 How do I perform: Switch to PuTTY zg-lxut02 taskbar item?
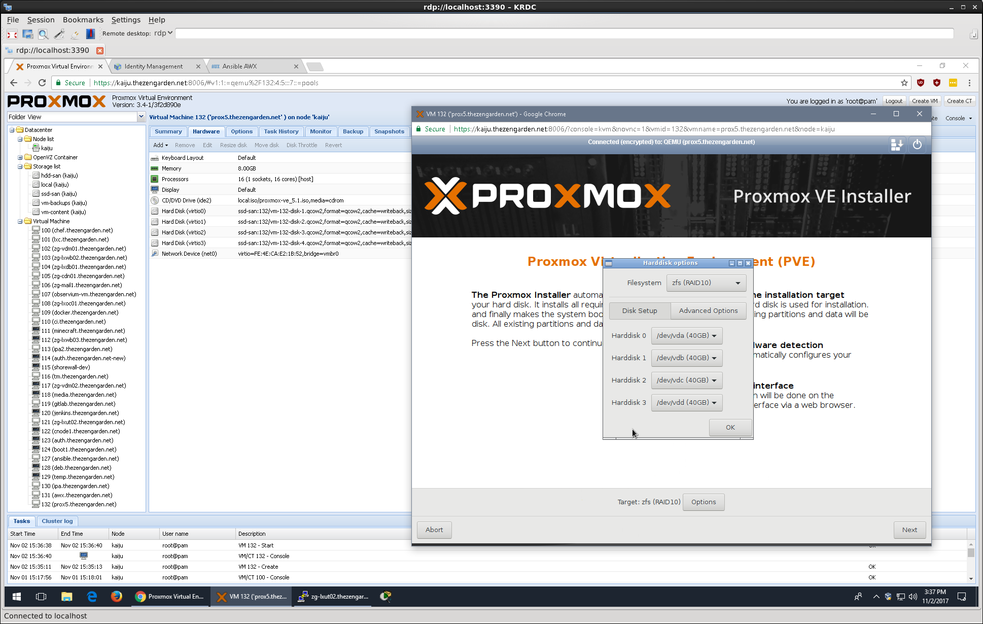click(x=334, y=597)
